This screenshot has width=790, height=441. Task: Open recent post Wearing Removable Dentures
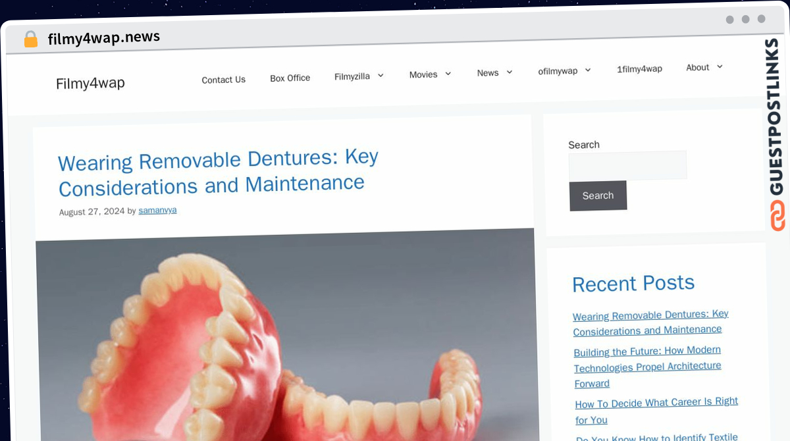coord(650,323)
